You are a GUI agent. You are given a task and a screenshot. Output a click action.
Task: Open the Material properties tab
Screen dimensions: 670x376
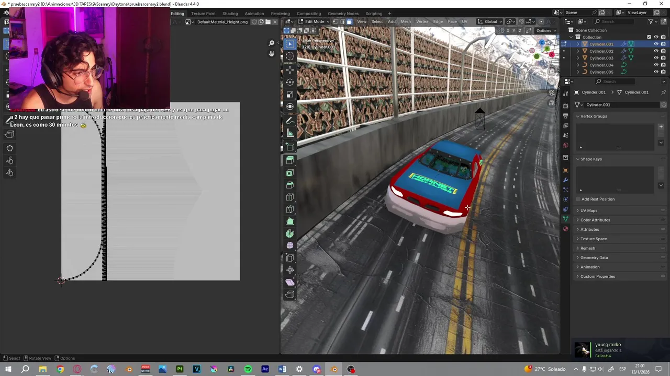click(x=565, y=229)
